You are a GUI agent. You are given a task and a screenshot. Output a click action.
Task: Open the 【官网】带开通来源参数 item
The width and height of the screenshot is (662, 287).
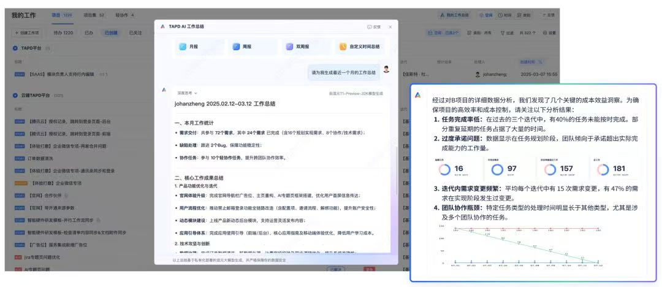tap(51, 208)
